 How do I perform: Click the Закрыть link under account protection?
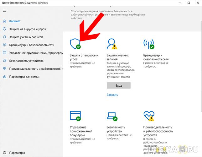coord(112,95)
